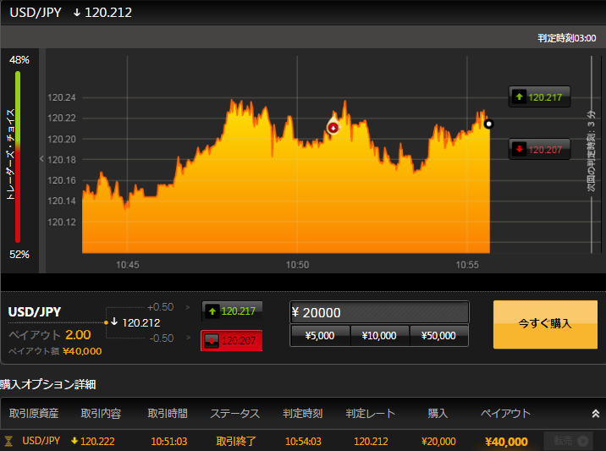Image resolution: width=606 pixels, height=451 pixels.
Task: Click the 今すぐ購入 buy now button
Action: pyautogui.click(x=545, y=324)
